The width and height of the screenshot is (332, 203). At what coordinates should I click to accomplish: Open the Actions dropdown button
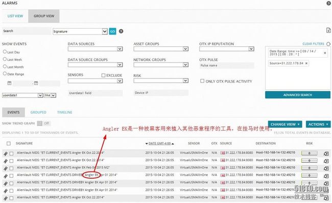318,124
